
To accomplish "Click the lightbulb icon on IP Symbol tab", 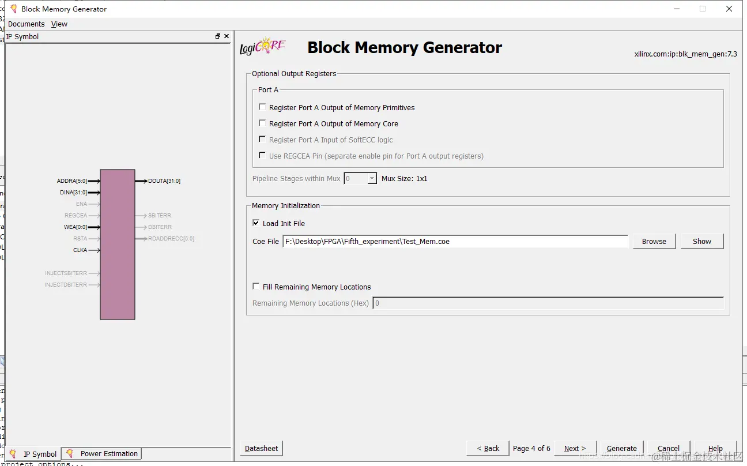I will 13,454.
